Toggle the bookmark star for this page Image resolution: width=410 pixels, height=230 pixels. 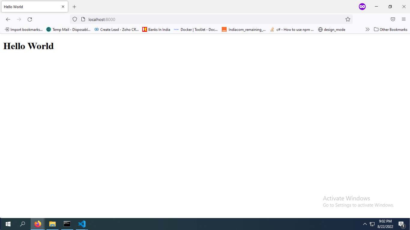348,19
